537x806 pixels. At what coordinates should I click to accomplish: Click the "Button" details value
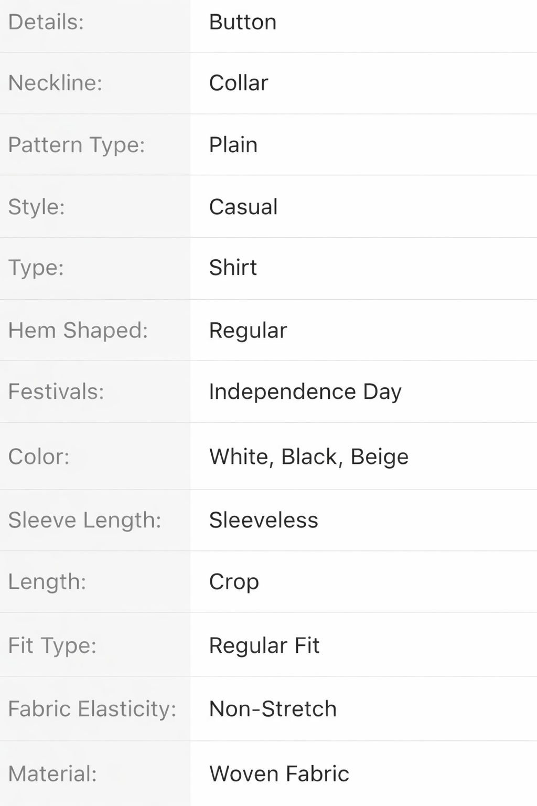point(242,22)
